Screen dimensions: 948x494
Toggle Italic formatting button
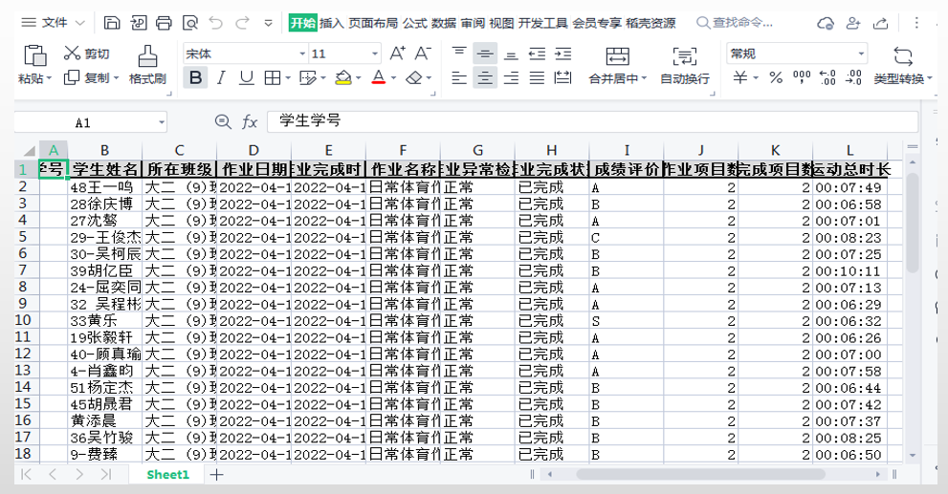click(221, 78)
